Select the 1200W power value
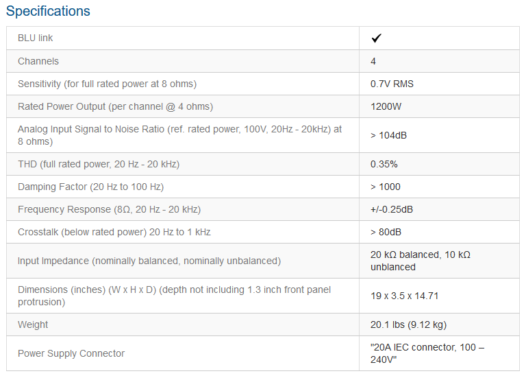 pyautogui.click(x=386, y=106)
